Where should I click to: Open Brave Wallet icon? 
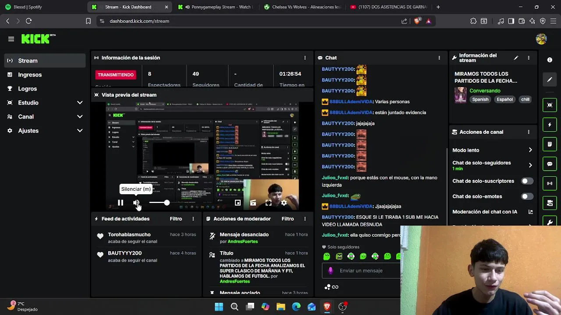click(x=522, y=21)
